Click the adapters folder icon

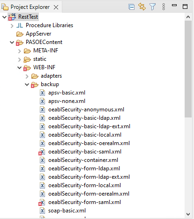pos(35,76)
